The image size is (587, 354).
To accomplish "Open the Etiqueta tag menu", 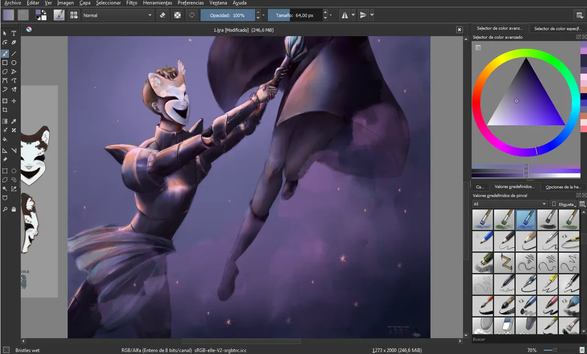I will point(563,204).
